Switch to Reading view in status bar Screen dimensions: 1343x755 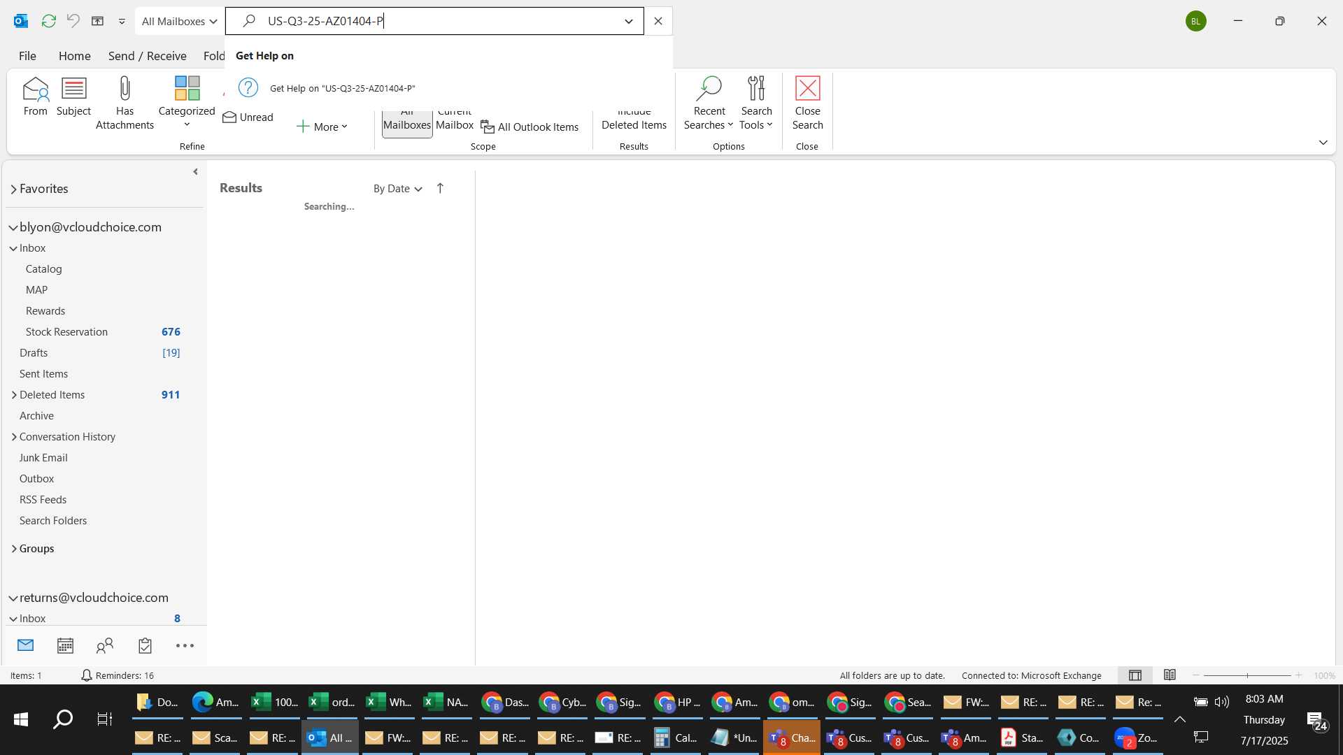pos(1170,675)
